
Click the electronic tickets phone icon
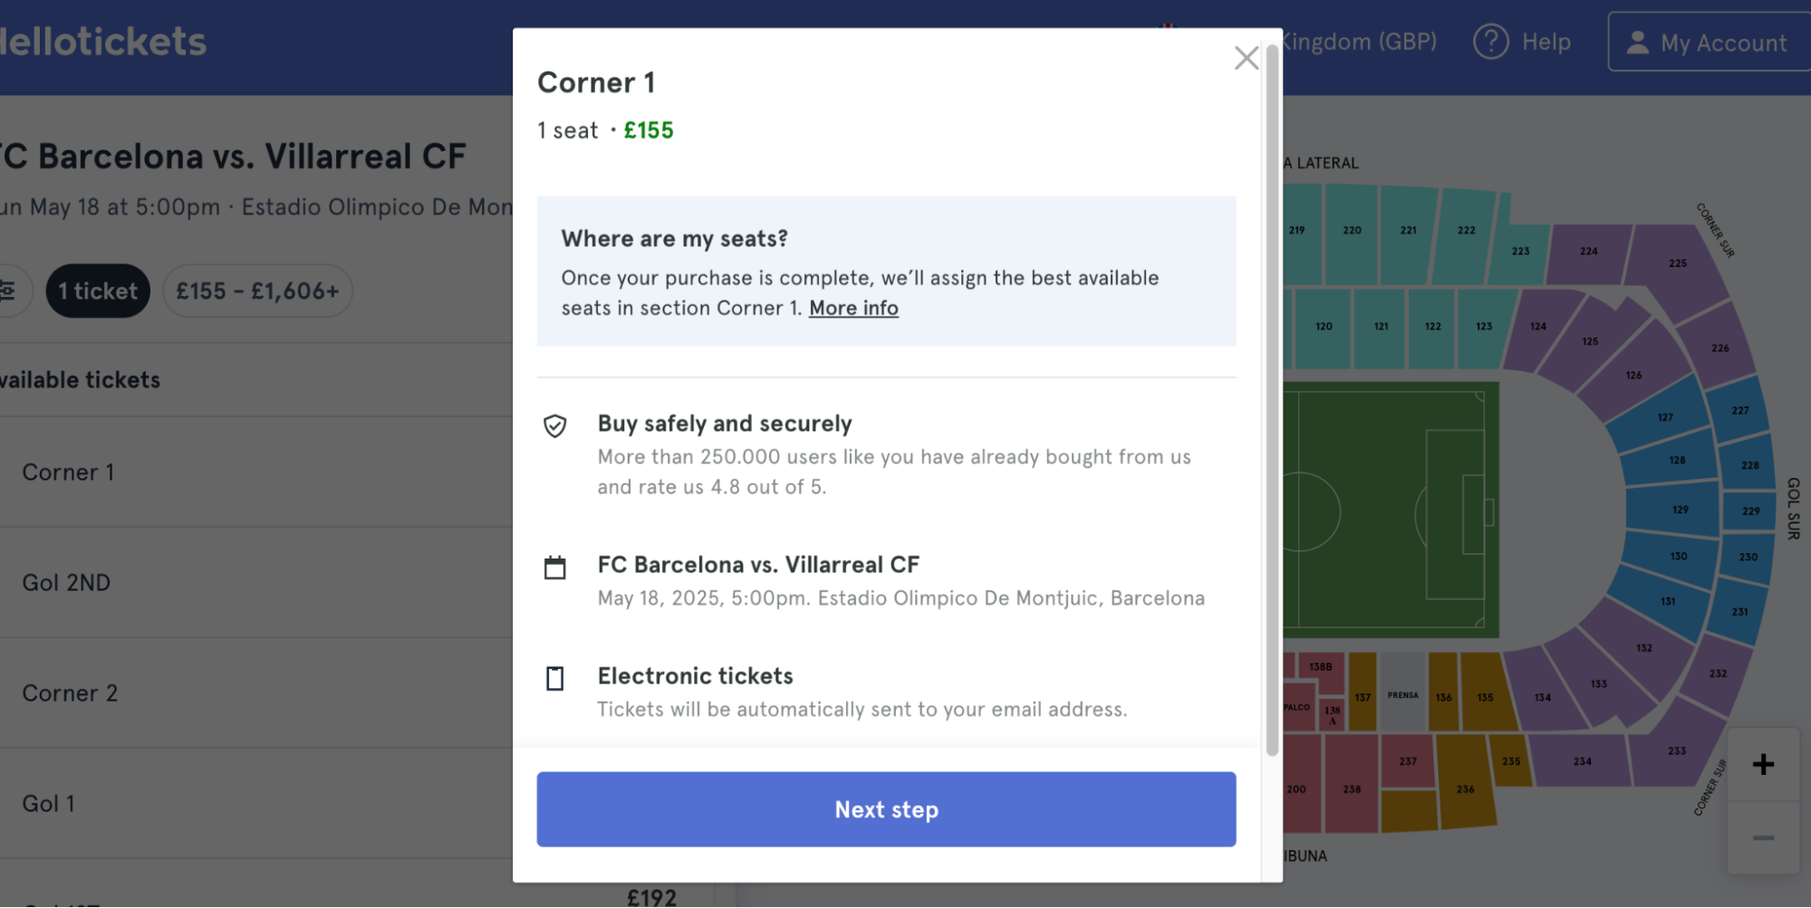(554, 678)
